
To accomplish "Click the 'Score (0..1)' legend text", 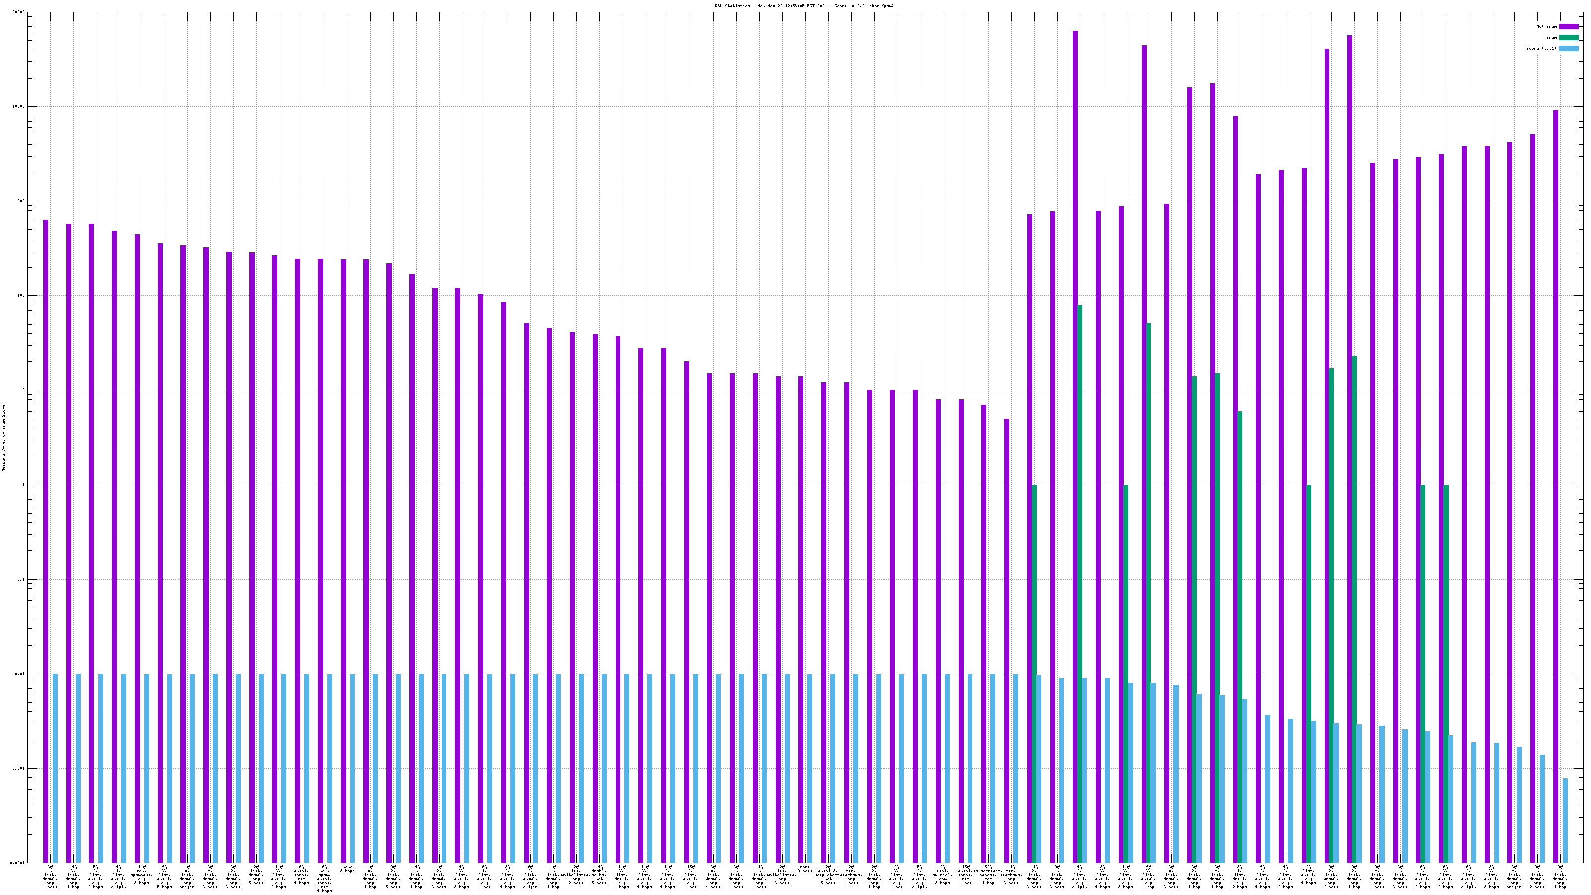I will coord(1541,48).
